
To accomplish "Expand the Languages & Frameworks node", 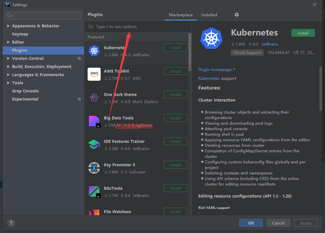I will tap(8, 75).
